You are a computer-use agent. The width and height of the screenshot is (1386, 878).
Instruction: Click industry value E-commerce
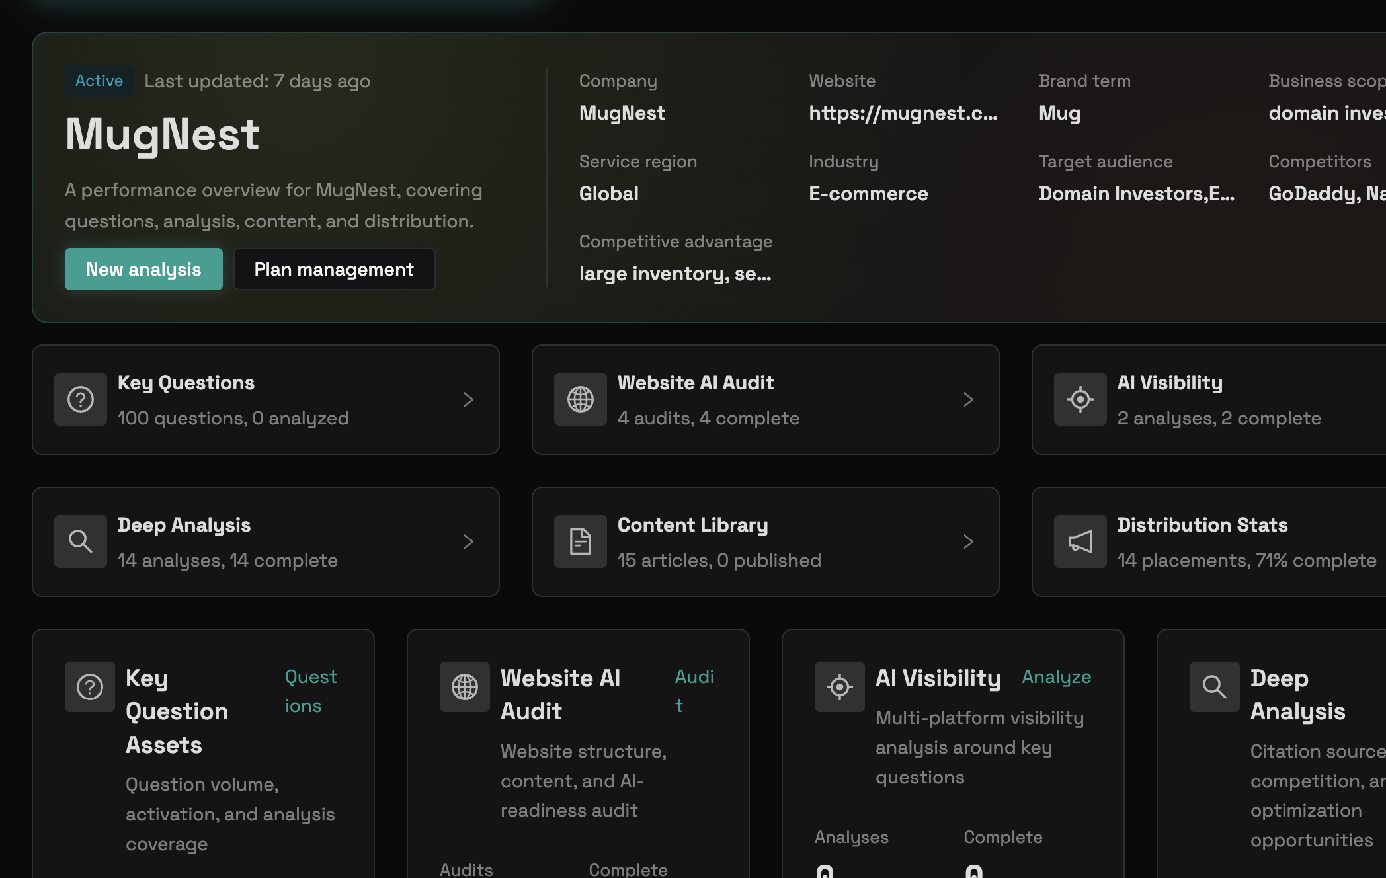[x=869, y=194]
